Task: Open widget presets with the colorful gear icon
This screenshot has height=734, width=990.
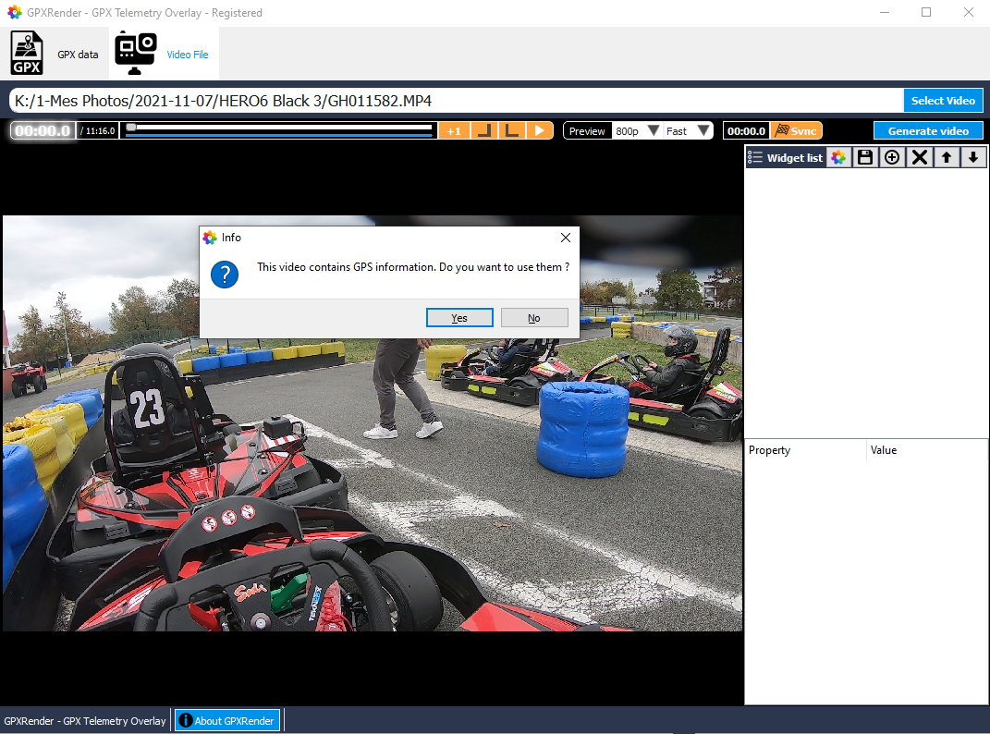Action: (838, 157)
